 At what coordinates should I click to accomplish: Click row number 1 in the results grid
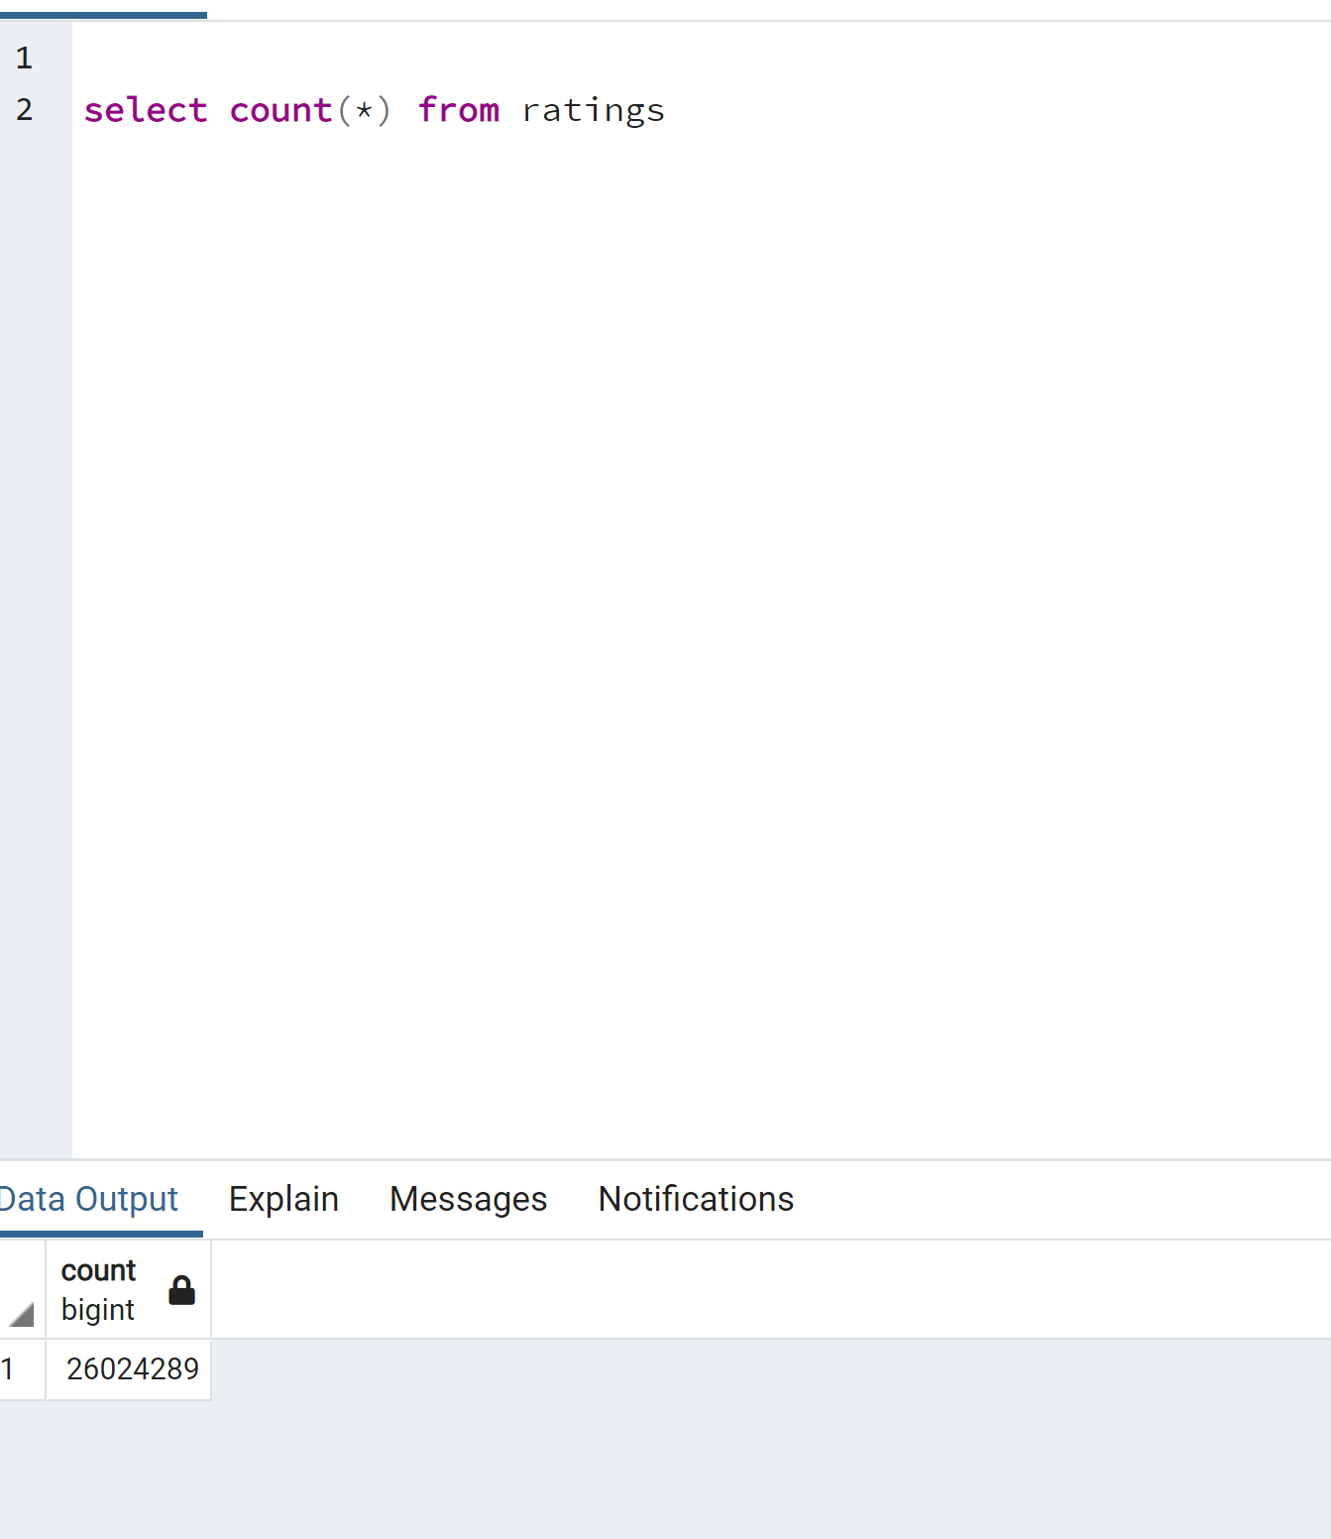[x=10, y=1369]
